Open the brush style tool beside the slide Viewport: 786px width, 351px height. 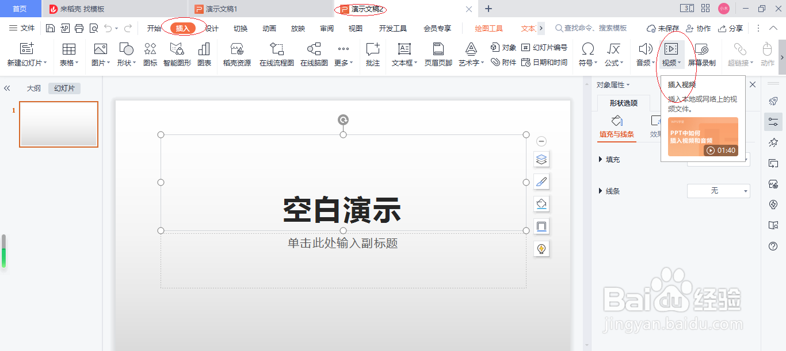click(x=541, y=181)
